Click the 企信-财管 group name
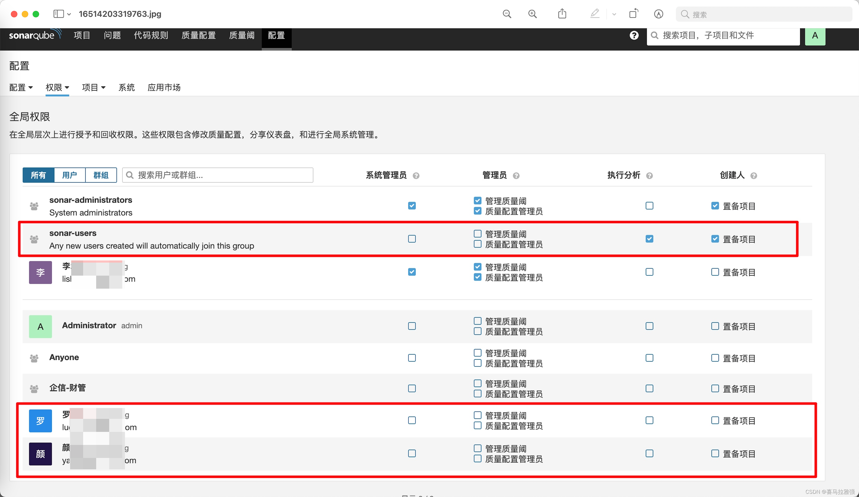This screenshot has height=497, width=859. 67,388
